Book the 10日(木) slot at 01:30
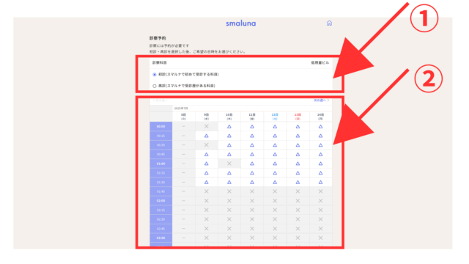Viewport: 469px width, 264px height. click(229, 183)
